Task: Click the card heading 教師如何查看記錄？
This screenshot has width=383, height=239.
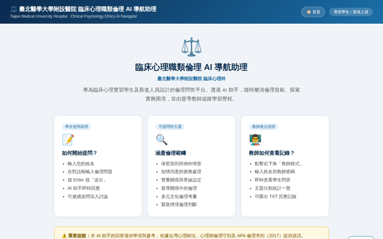Action: click(272, 153)
